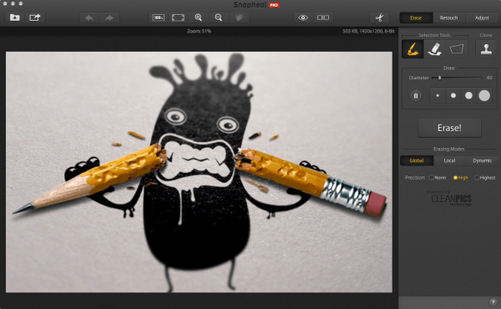Choose the Local erasing mode

[449, 160]
